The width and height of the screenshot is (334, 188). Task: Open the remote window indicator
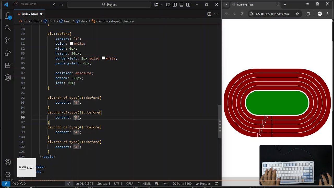(6, 184)
